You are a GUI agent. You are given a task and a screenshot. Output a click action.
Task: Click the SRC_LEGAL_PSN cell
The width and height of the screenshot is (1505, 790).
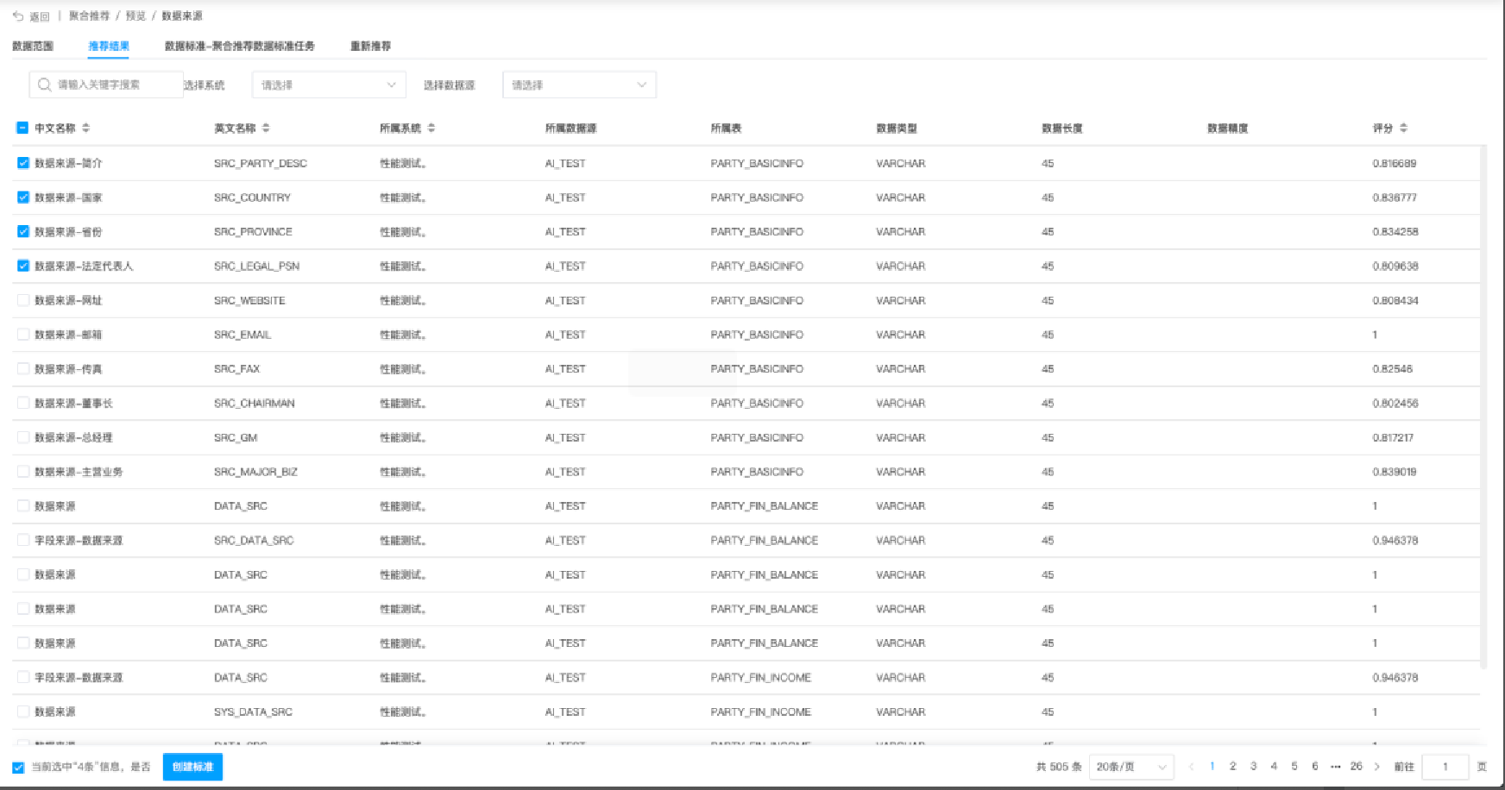(256, 266)
